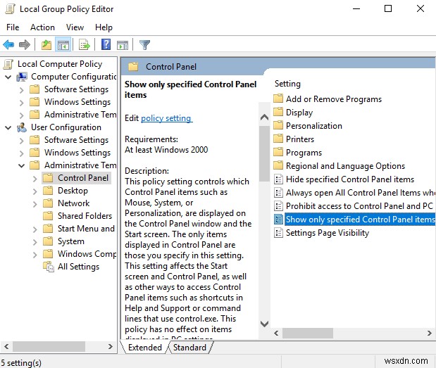Click the Up one level folder icon
This screenshot has height=368, width=436.
(x=46, y=44)
